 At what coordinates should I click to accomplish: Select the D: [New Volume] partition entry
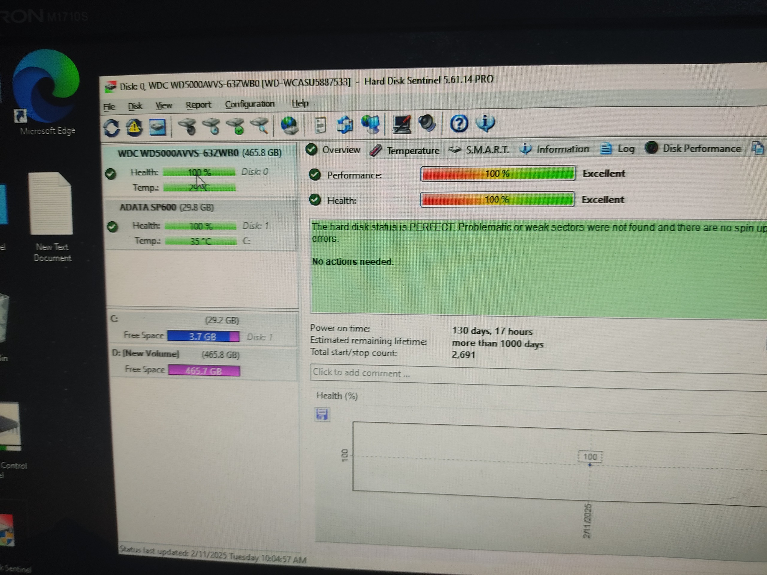(x=205, y=363)
